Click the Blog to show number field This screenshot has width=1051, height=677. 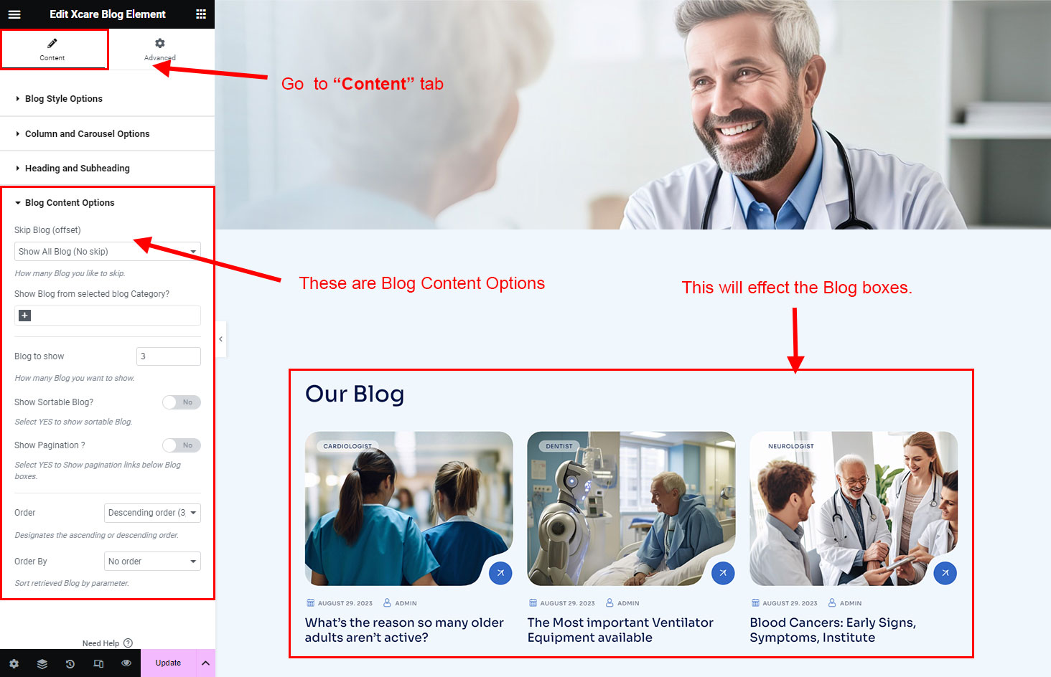[169, 356]
